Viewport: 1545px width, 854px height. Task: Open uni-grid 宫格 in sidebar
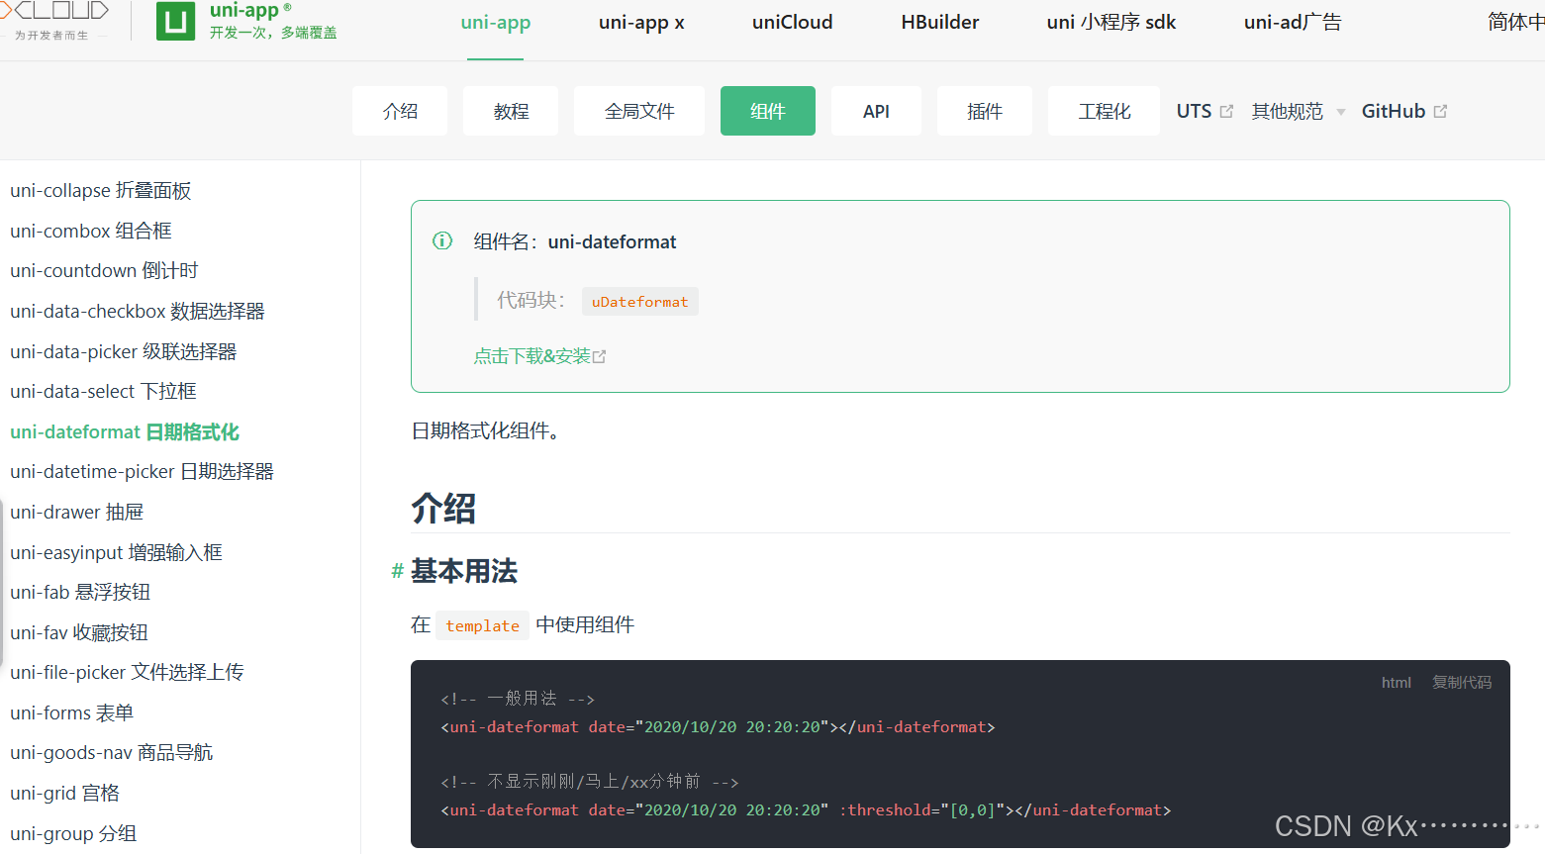[x=65, y=793]
